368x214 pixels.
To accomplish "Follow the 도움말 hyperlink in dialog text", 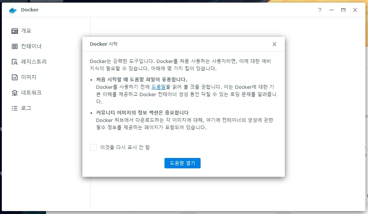I will click(x=158, y=87).
